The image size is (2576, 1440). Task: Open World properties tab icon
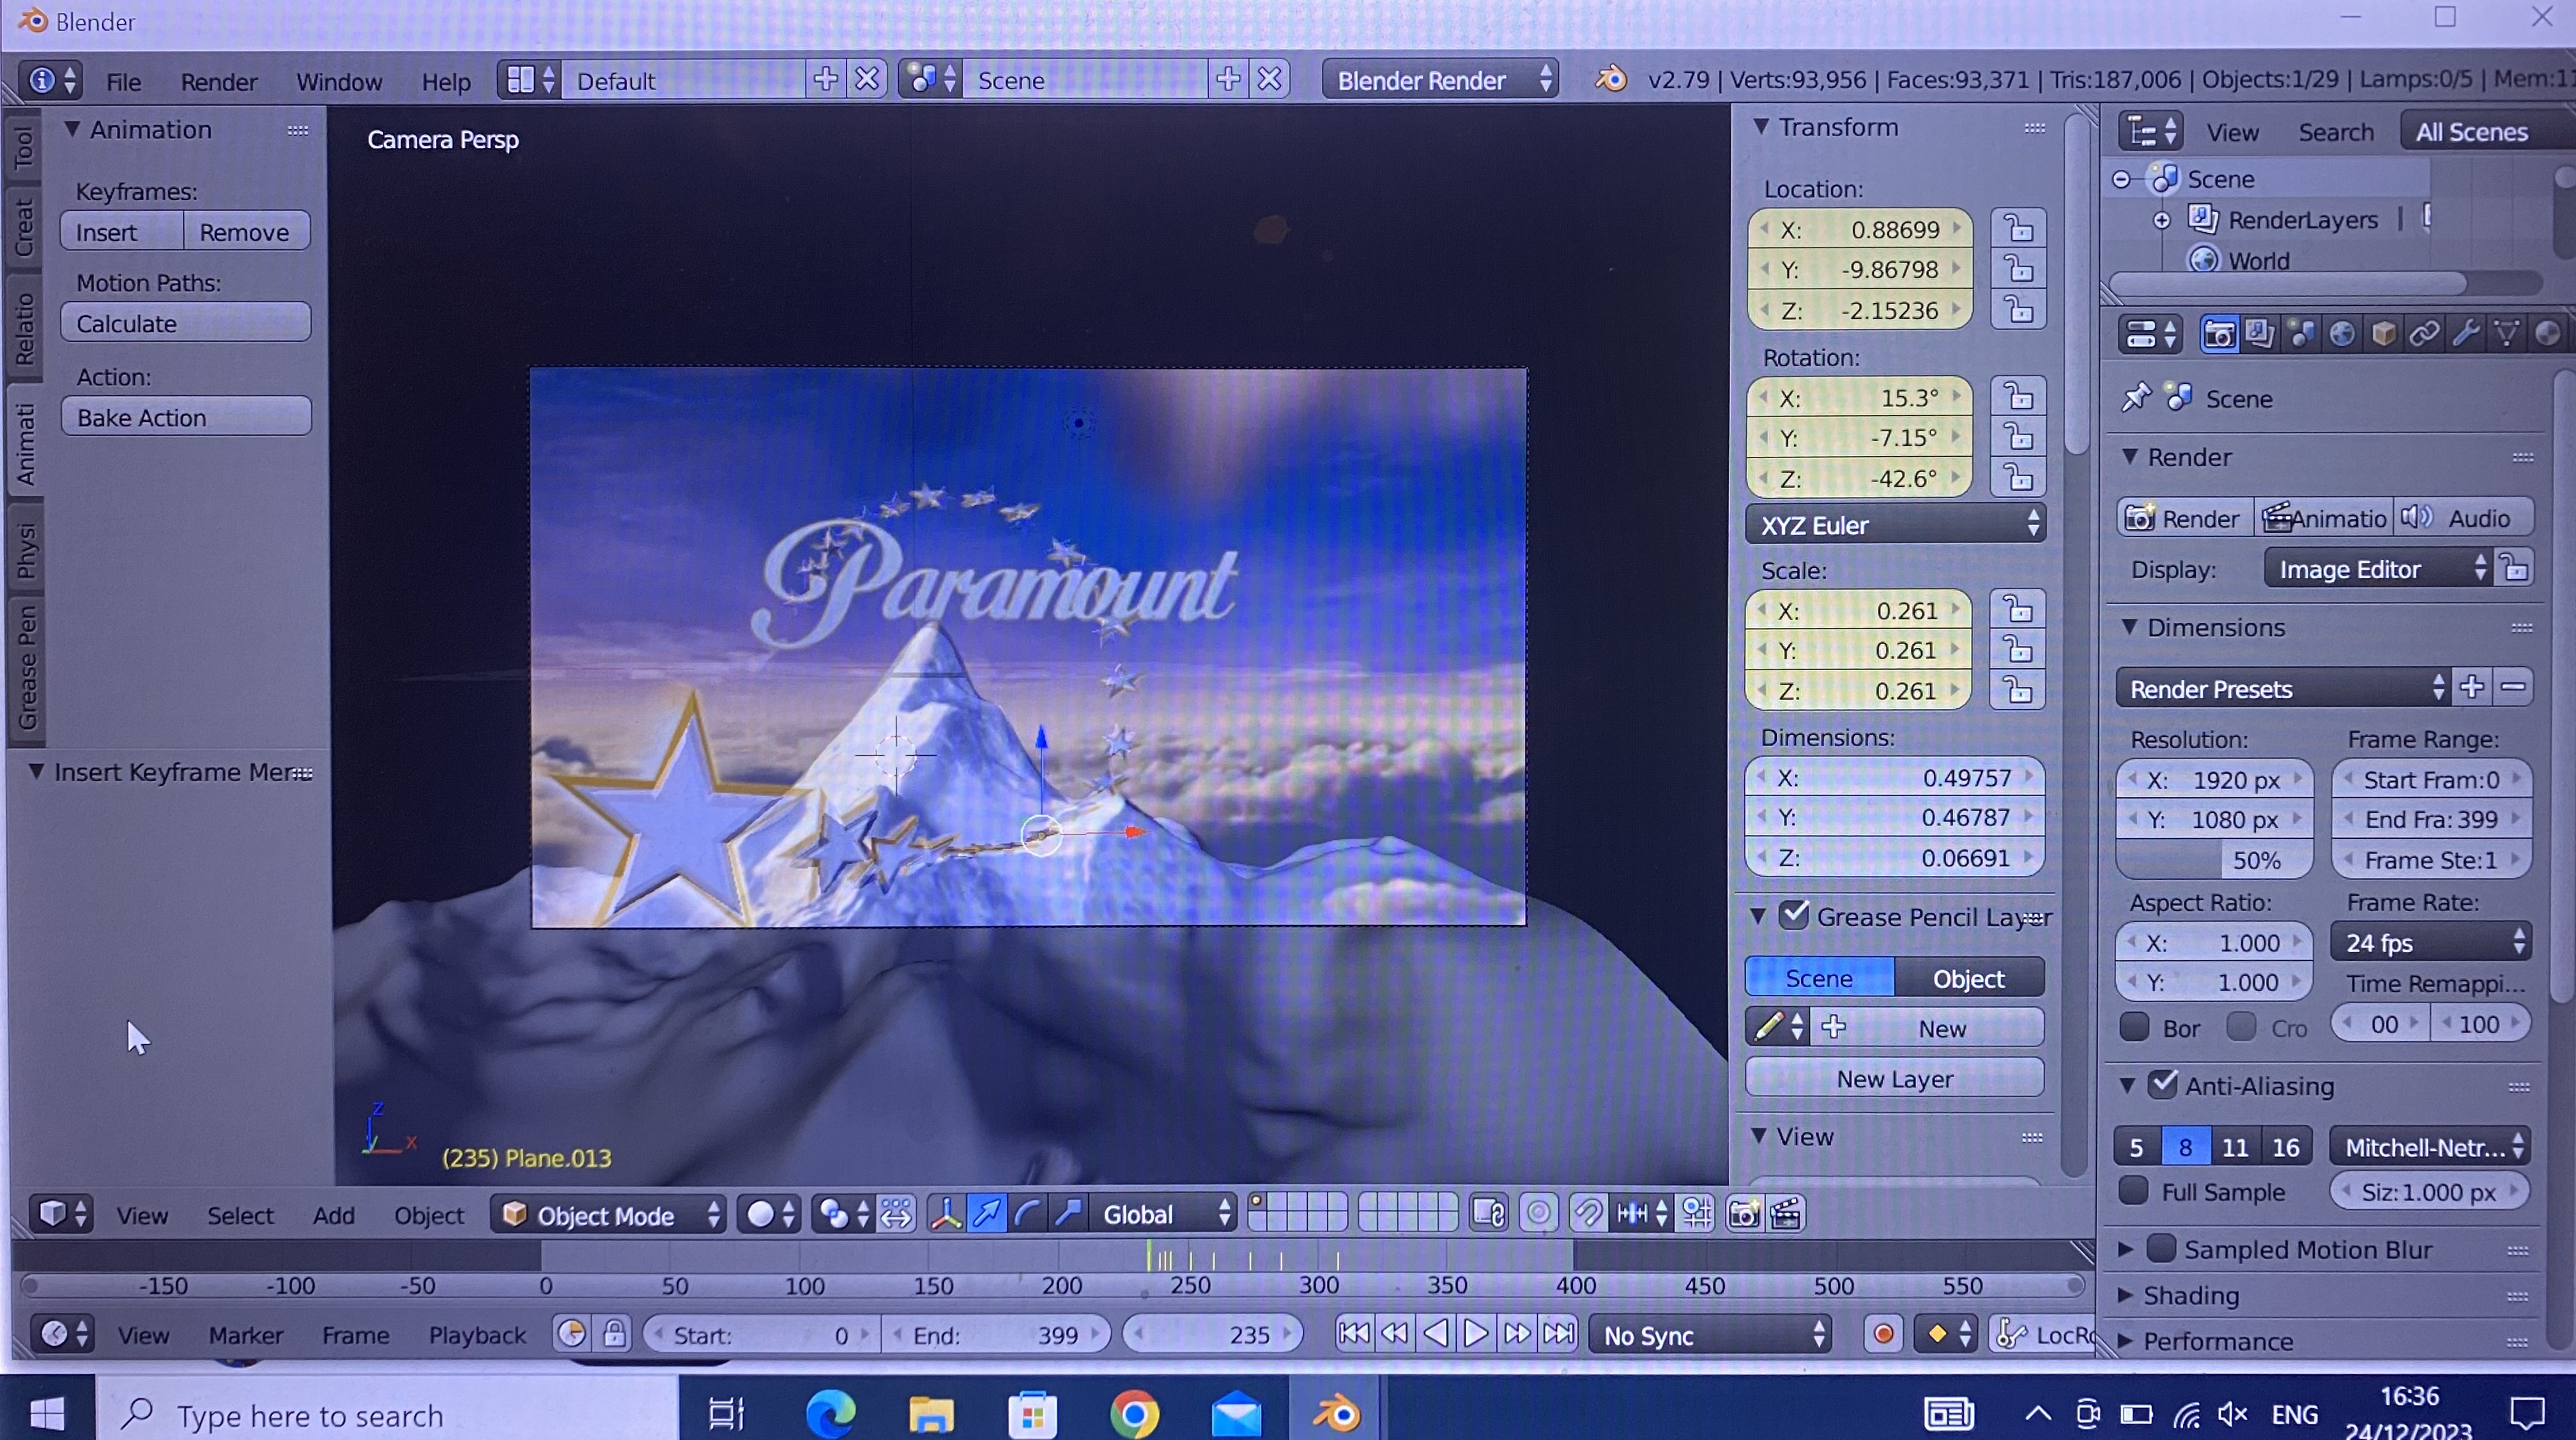pos(2342,334)
